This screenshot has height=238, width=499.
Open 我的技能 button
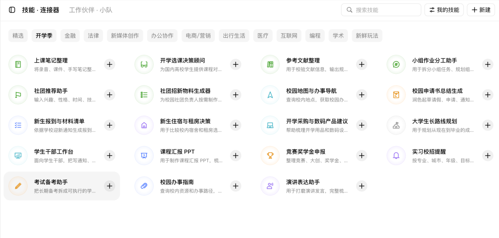[x=444, y=10]
